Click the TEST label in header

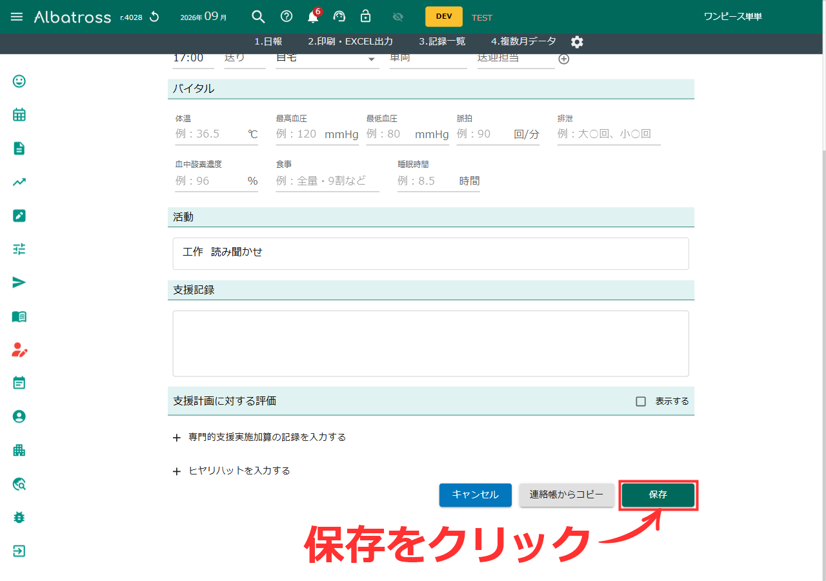click(x=482, y=17)
